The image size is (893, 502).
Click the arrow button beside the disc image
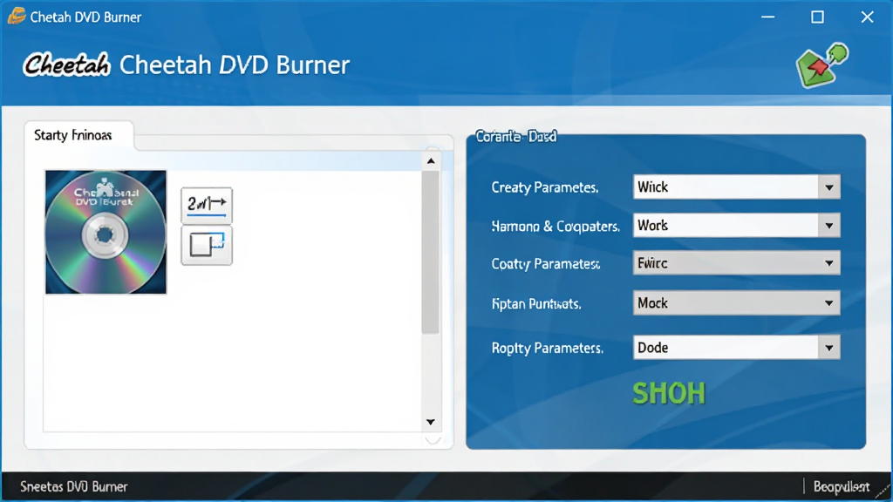point(207,205)
